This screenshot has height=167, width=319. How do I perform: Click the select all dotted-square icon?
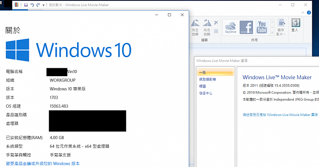coord(216,31)
